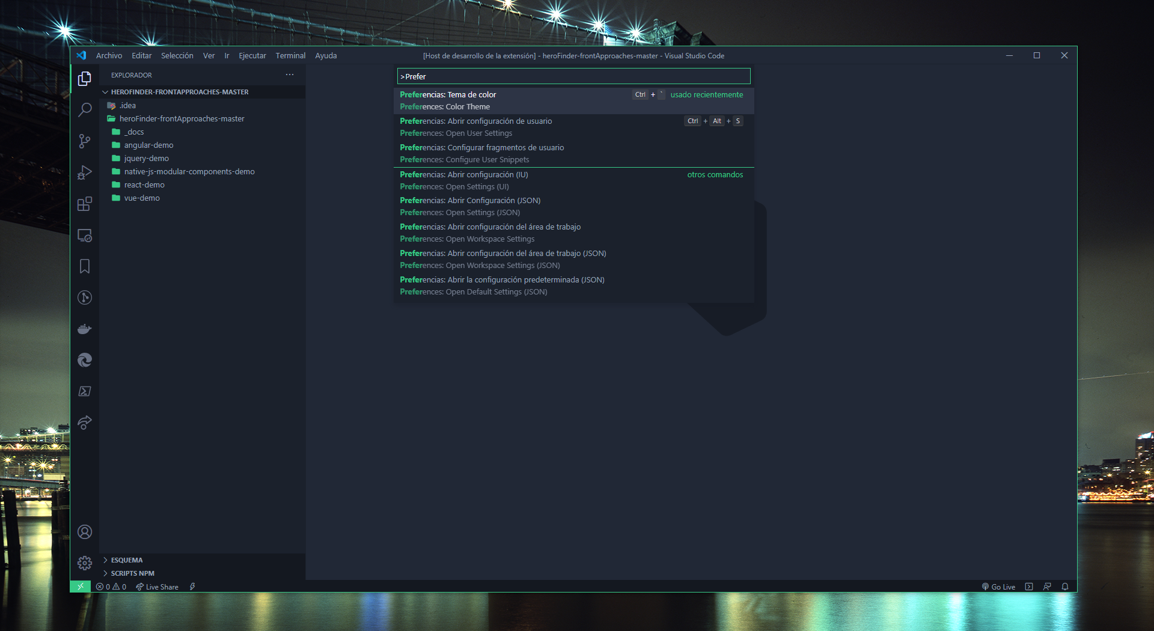Image resolution: width=1154 pixels, height=631 pixels.
Task: Open the Bookmarks view icon
Action: [85, 266]
